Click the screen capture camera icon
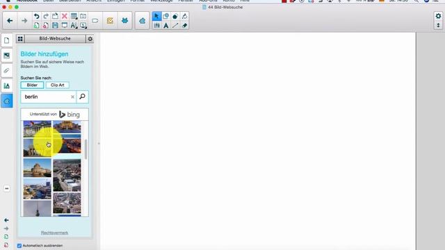 83,16
